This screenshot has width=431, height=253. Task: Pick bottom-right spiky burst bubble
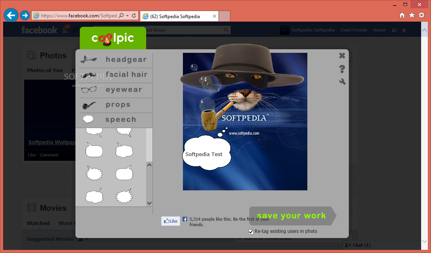pyautogui.click(x=124, y=196)
